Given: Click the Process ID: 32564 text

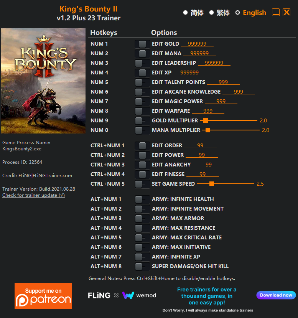Looking at the screenshot, I should [x=22, y=162].
